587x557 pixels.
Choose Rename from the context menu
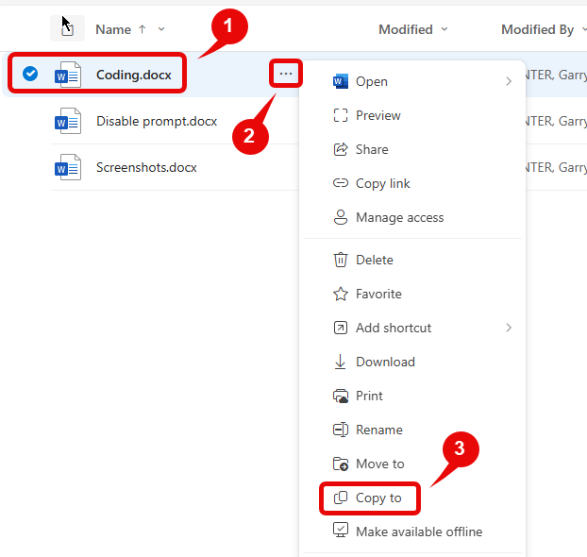(x=378, y=430)
